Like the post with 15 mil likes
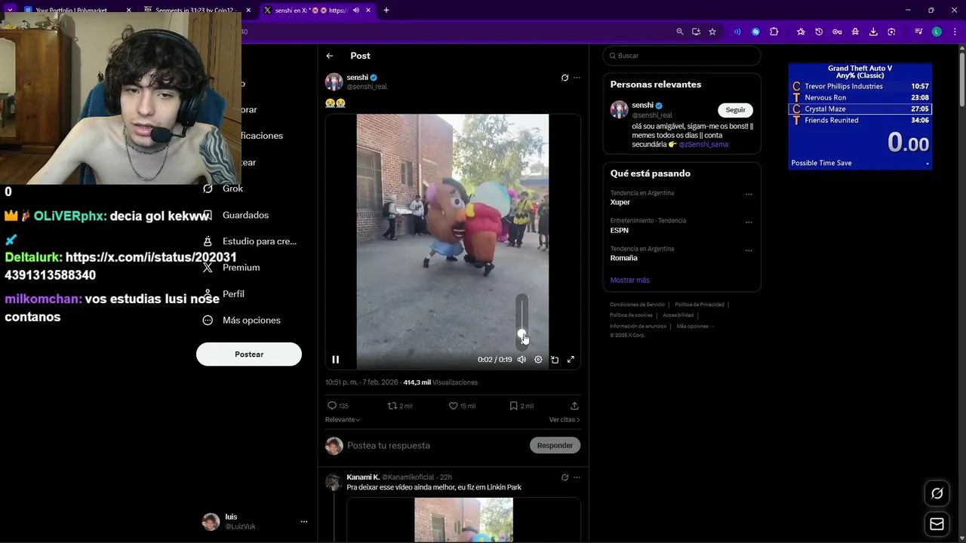 pyautogui.click(x=462, y=406)
